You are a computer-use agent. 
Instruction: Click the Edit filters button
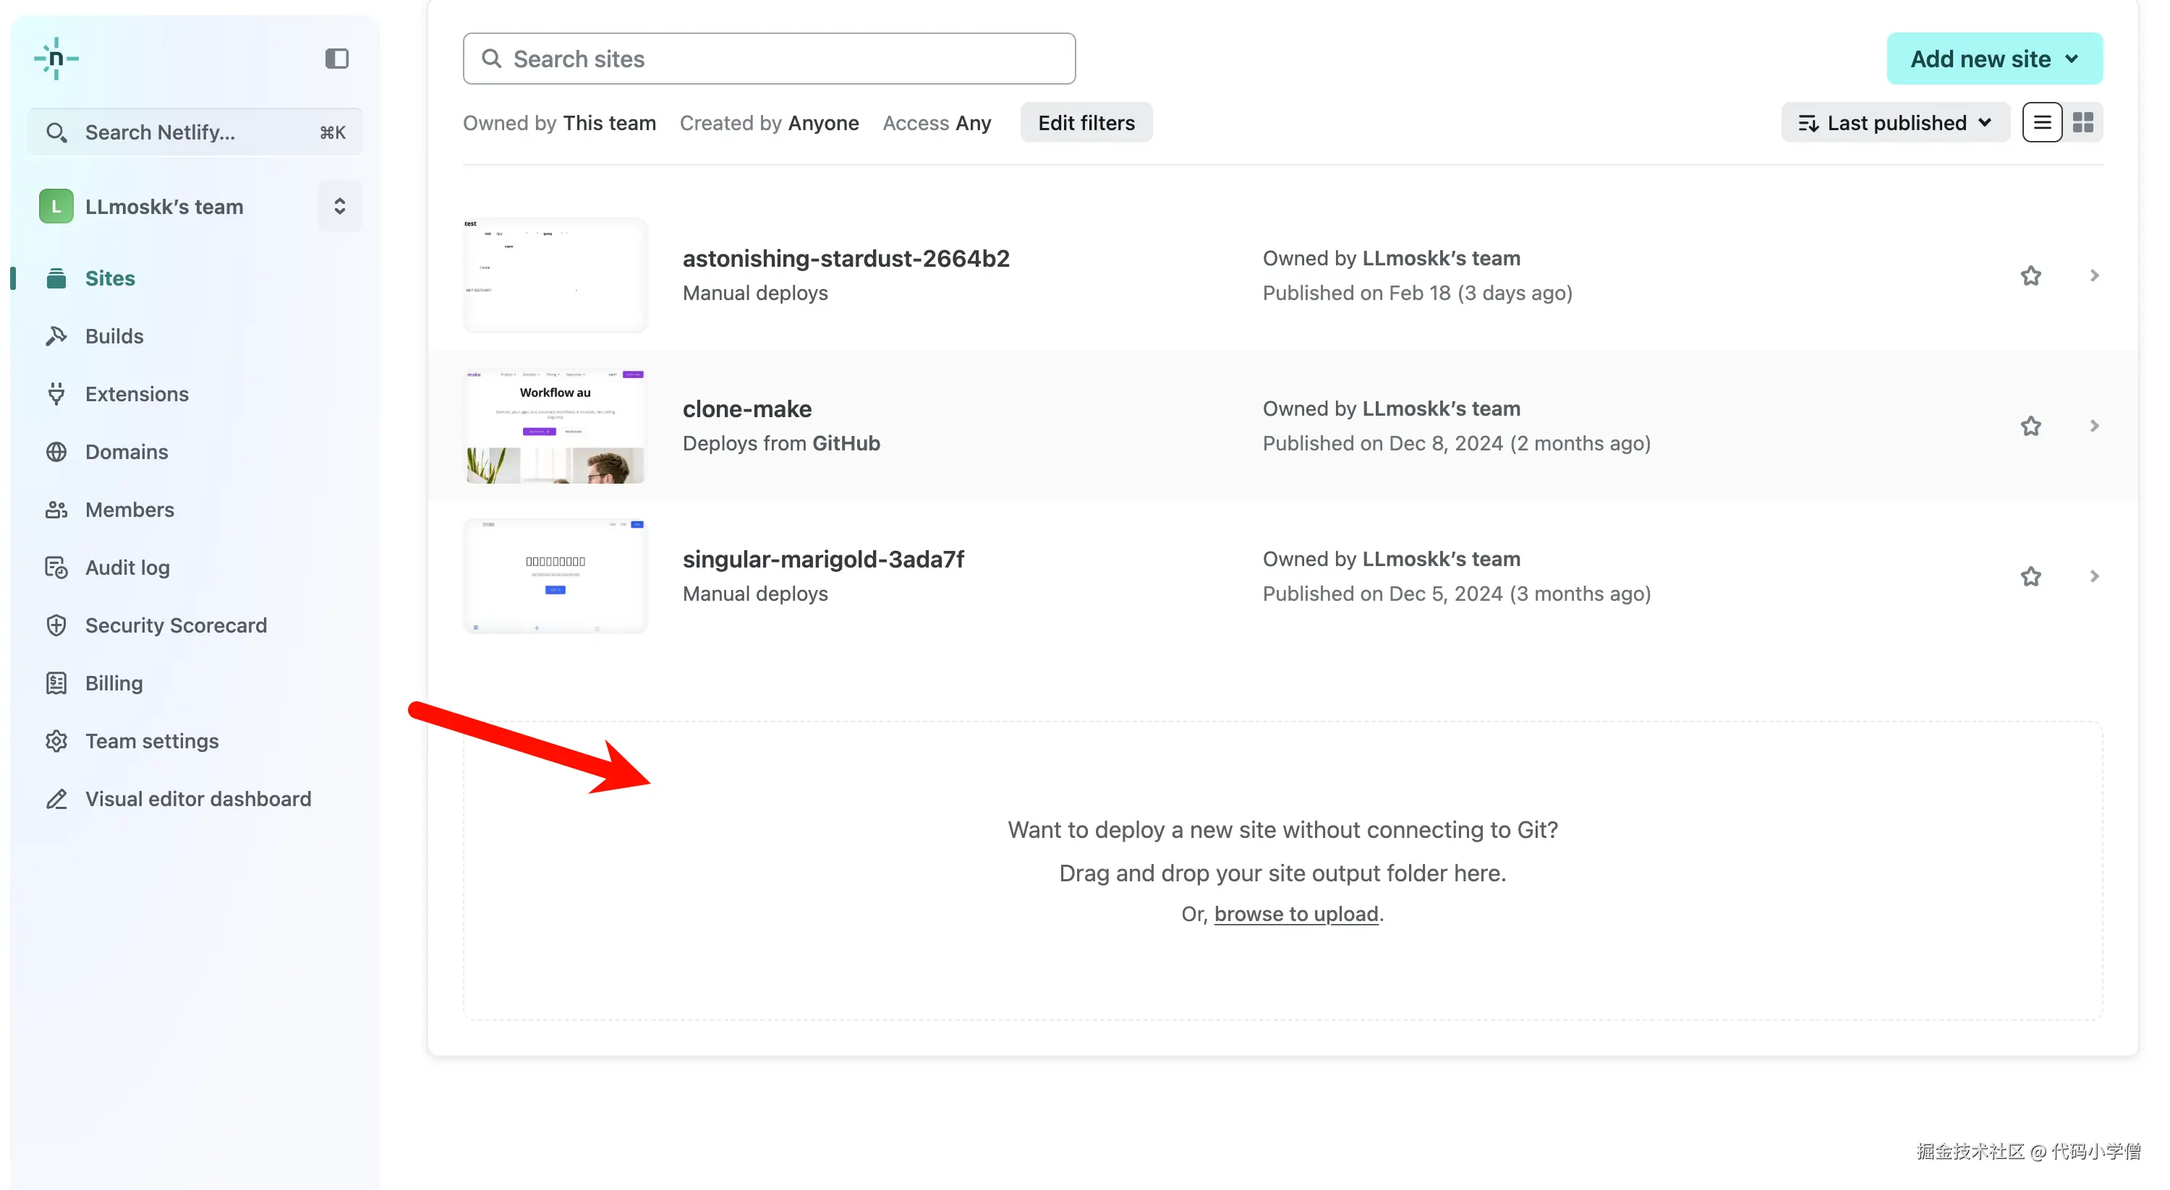click(x=1085, y=123)
